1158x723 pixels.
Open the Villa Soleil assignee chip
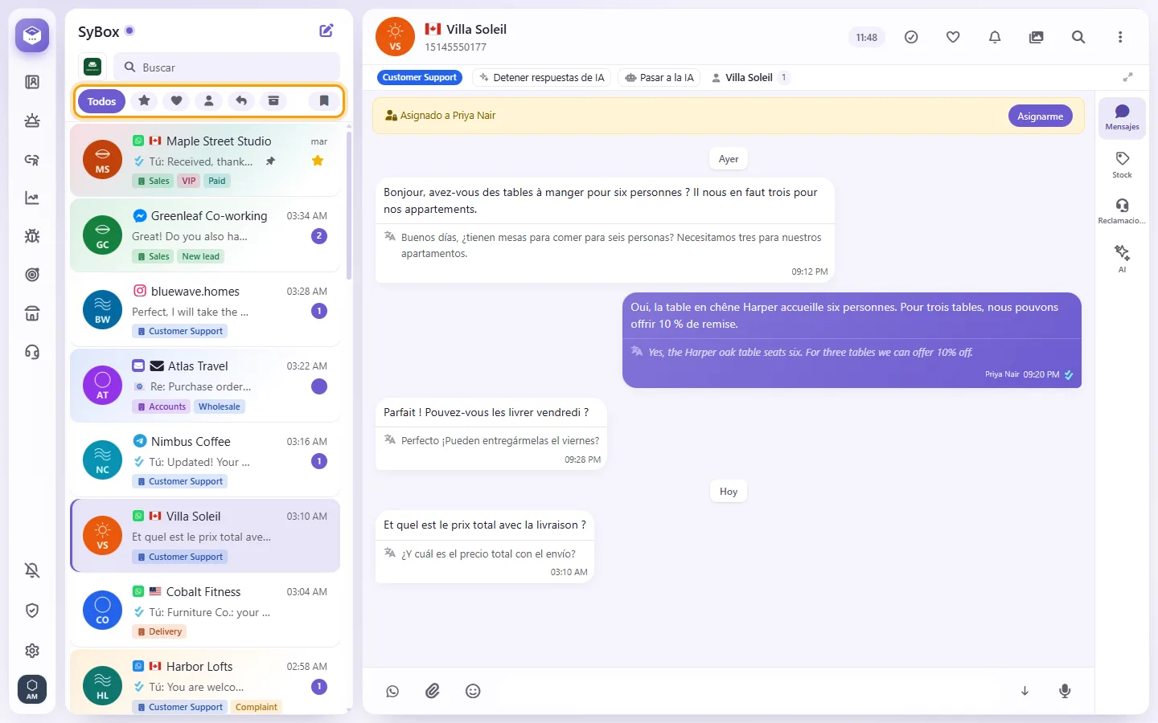pyautogui.click(x=749, y=77)
